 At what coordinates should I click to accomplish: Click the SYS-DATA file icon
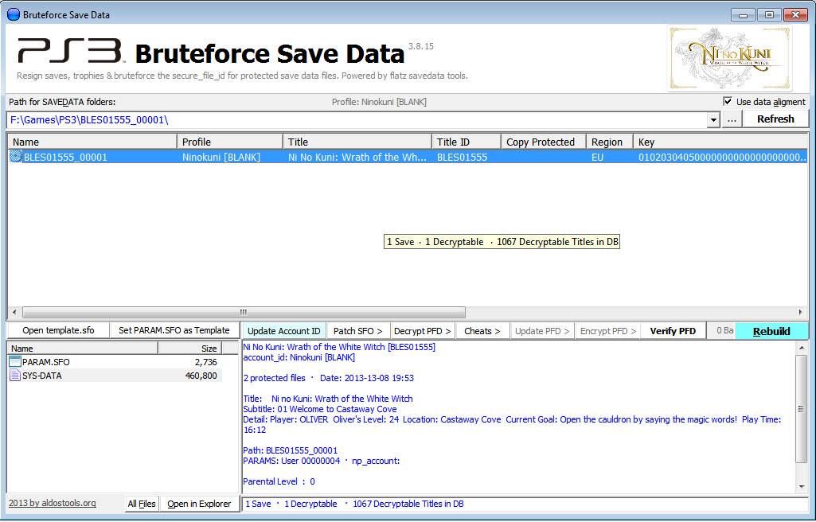pos(15,376)
